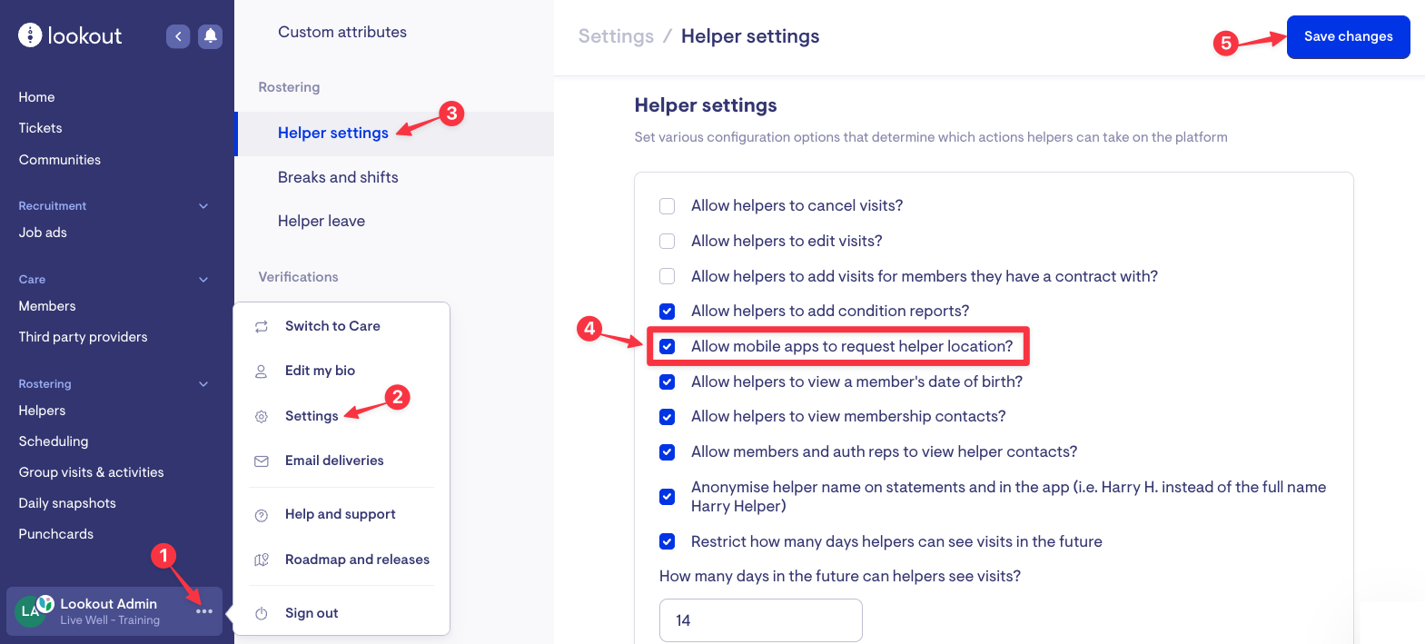This screenshot has width=1425, height=644.
Task: Click the Save changes button
Action: (1348, 37)
